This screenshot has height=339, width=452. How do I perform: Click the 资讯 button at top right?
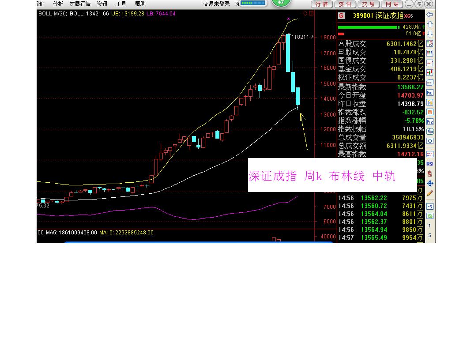pyautogui.click(x=345, y=4)
